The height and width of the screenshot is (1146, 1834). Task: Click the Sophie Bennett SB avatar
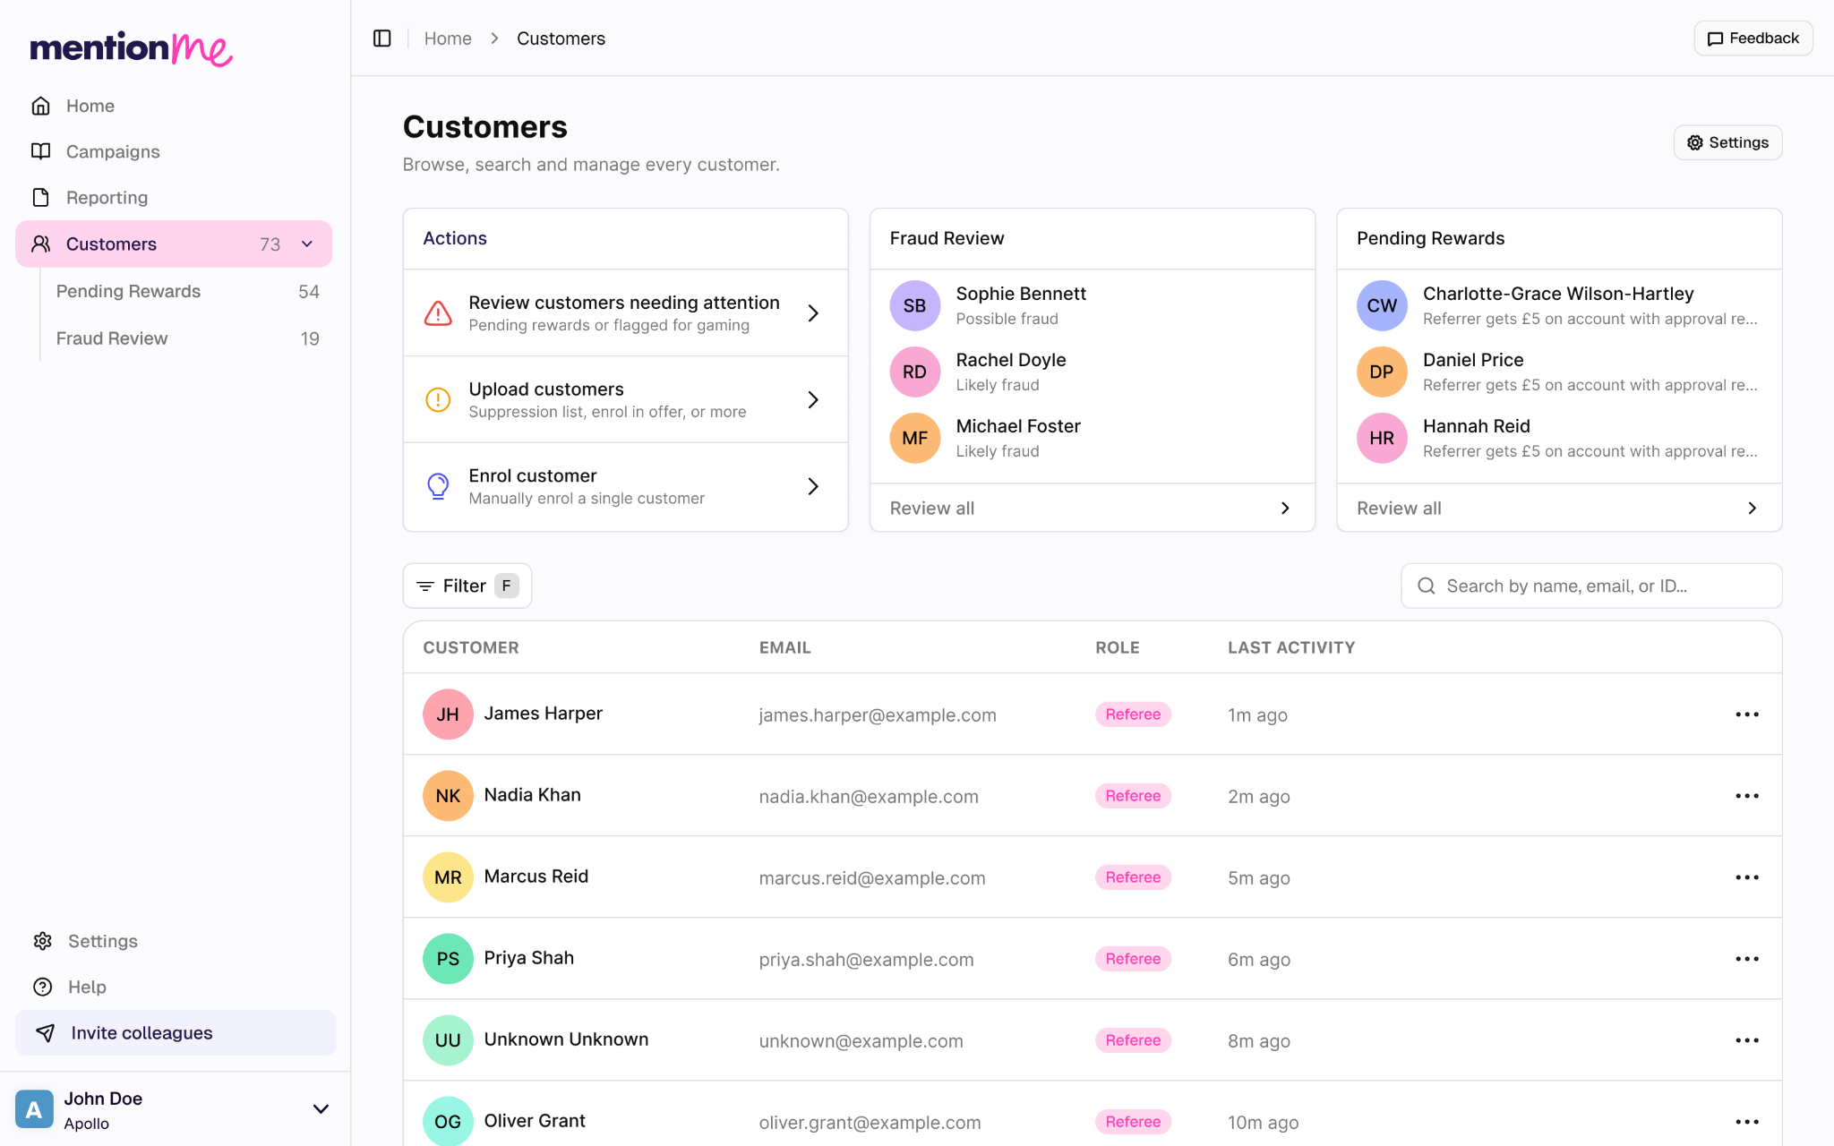click(x=914, y=305)
